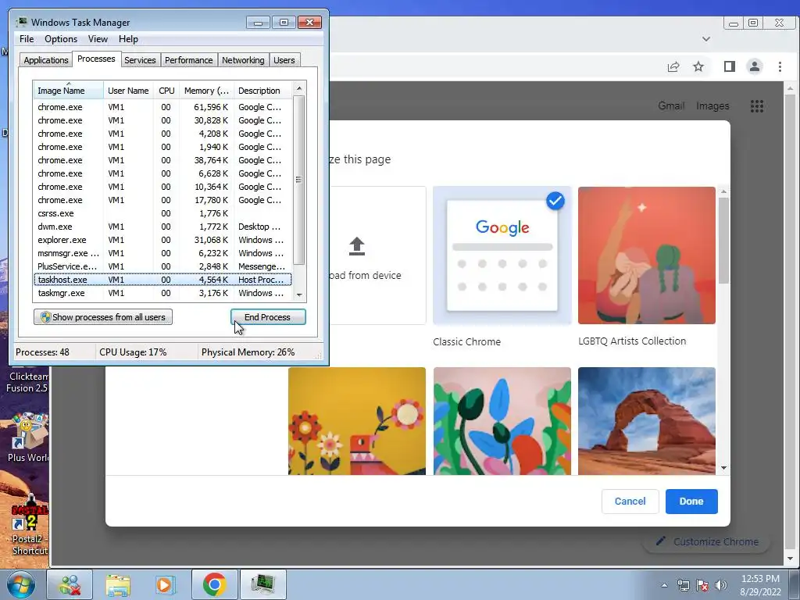800x600 pixels.
Task: Open the Messenger taskbar icon
Action: pyautogui.click(x=70, y=584)
